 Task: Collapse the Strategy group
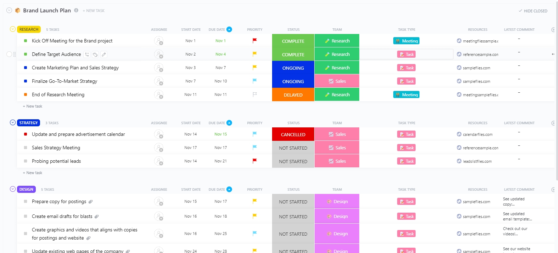13,122
